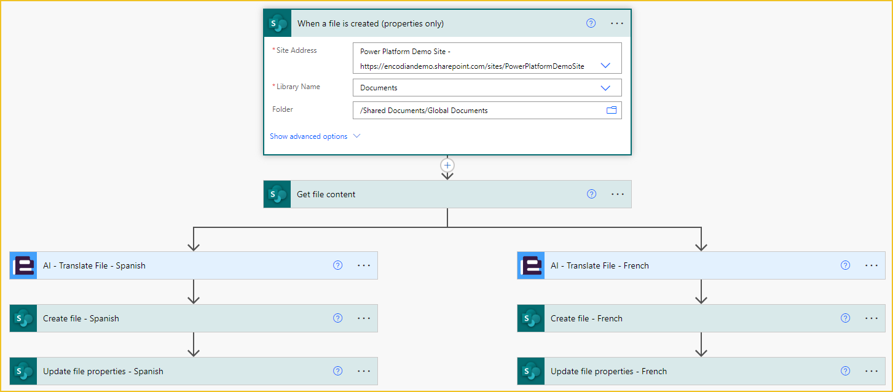
Task: Open help for Get file content
Action: coord(591,194)
